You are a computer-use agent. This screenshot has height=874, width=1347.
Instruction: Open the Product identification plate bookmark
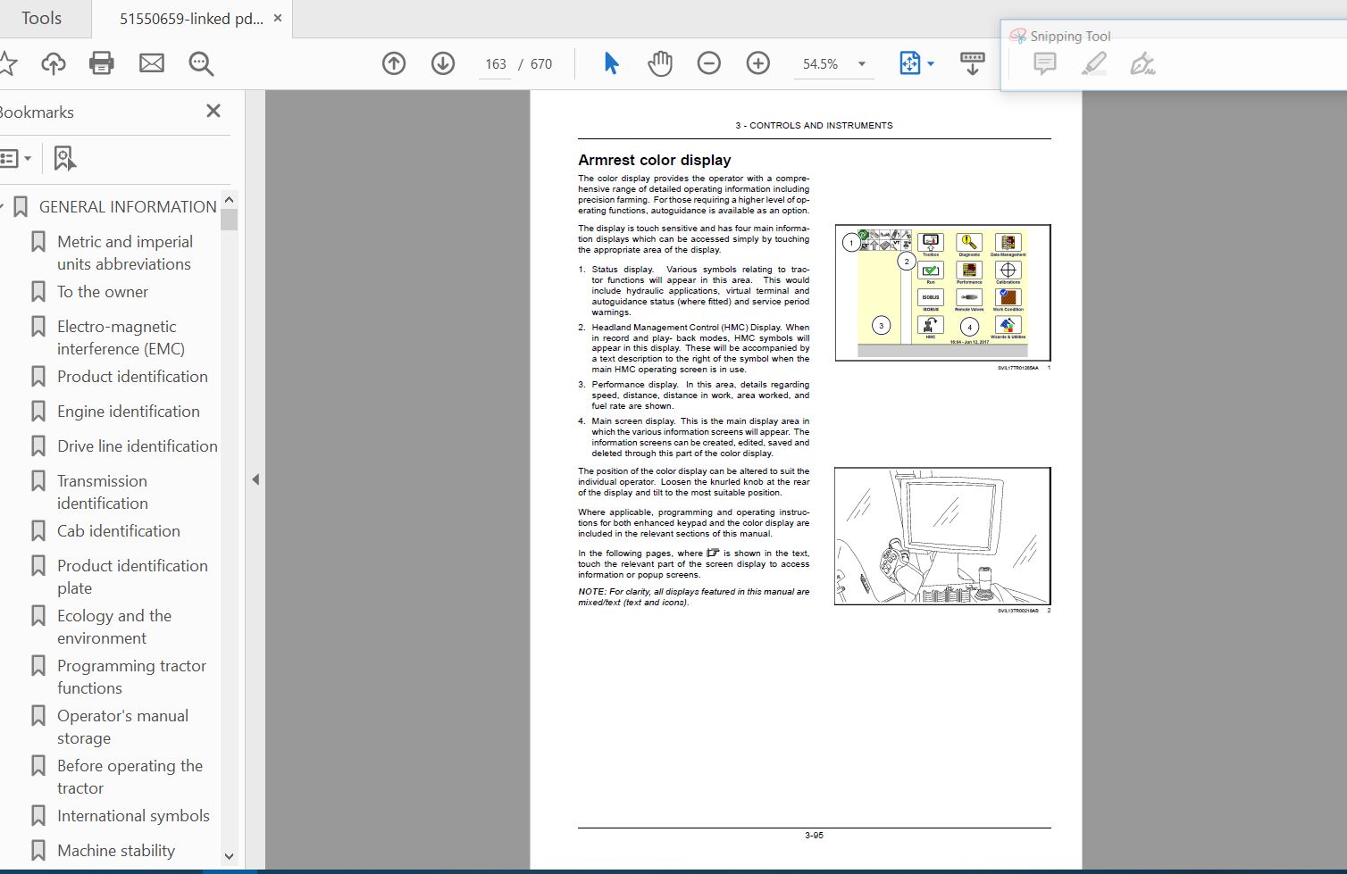tap(132, 577)
